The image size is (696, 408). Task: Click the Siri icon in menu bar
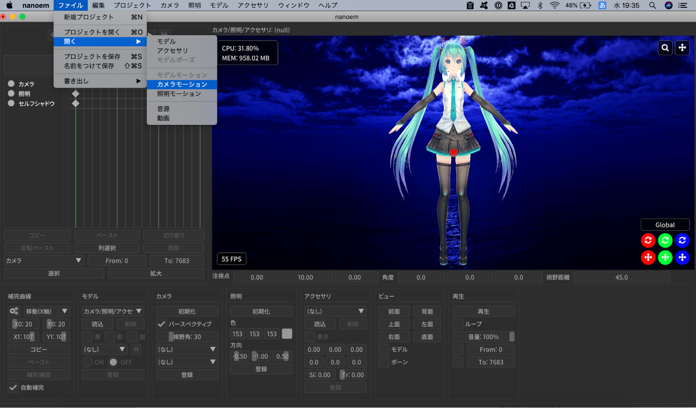(x=668, y=5)
